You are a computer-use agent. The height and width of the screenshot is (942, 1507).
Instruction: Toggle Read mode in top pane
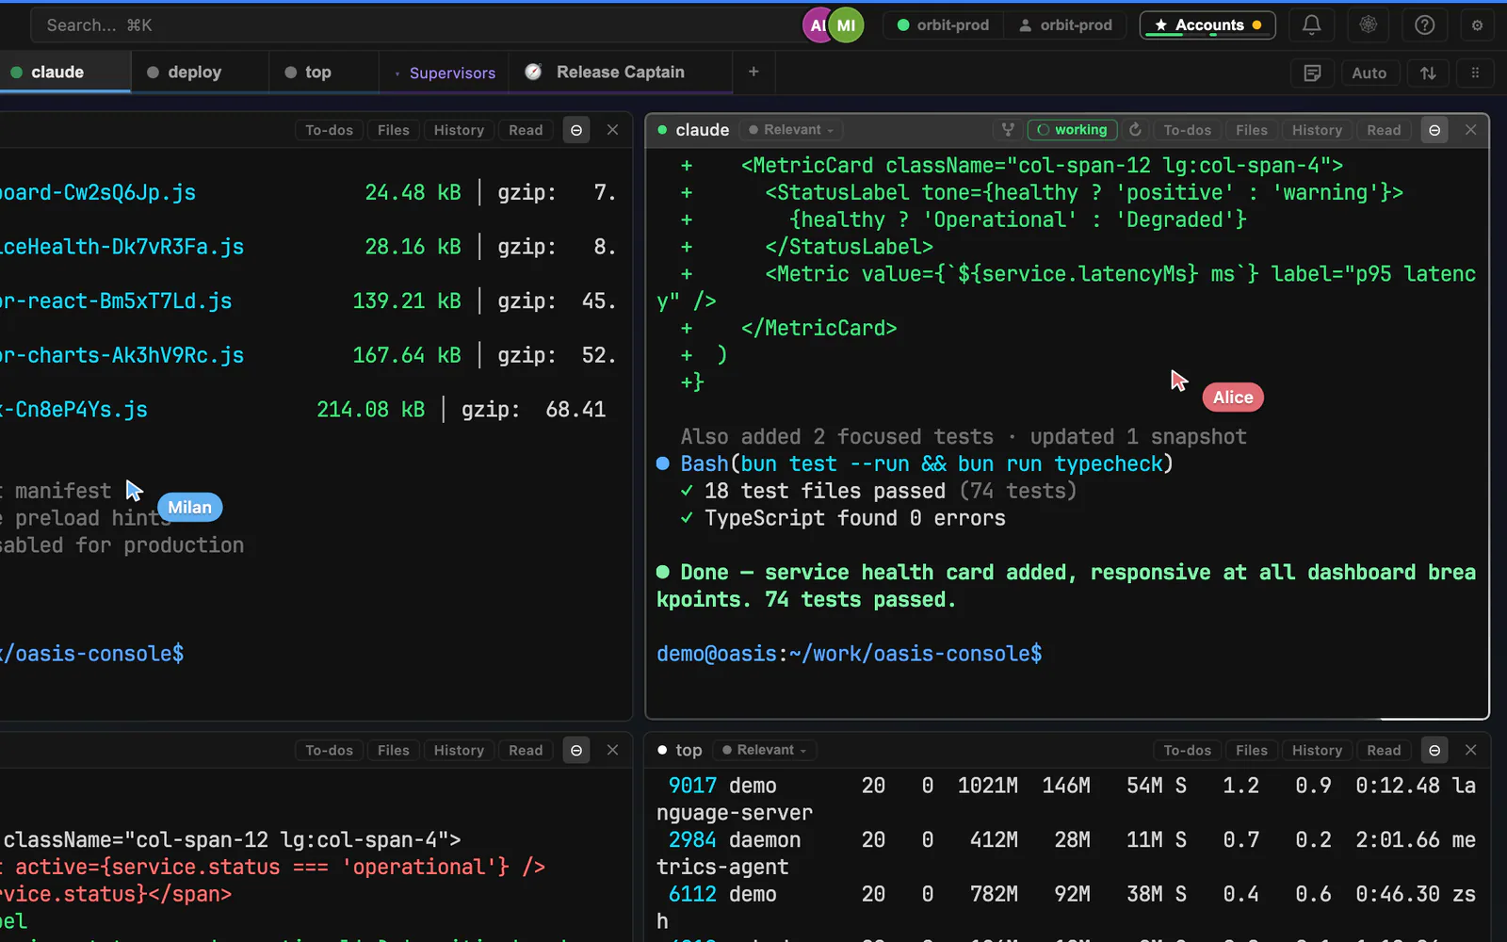1384,750
